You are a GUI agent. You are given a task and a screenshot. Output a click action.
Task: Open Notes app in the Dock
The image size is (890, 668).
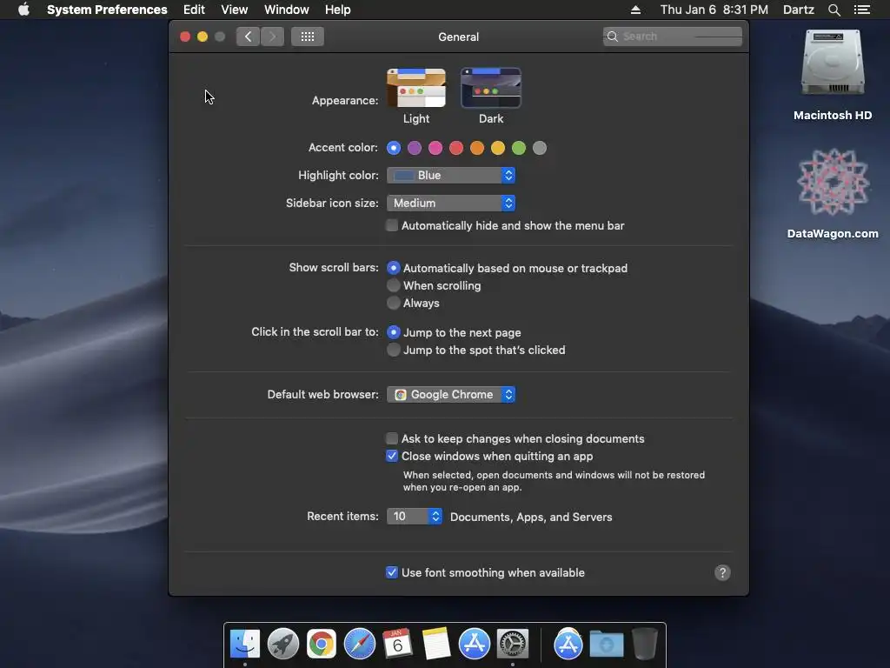(436, 644)
